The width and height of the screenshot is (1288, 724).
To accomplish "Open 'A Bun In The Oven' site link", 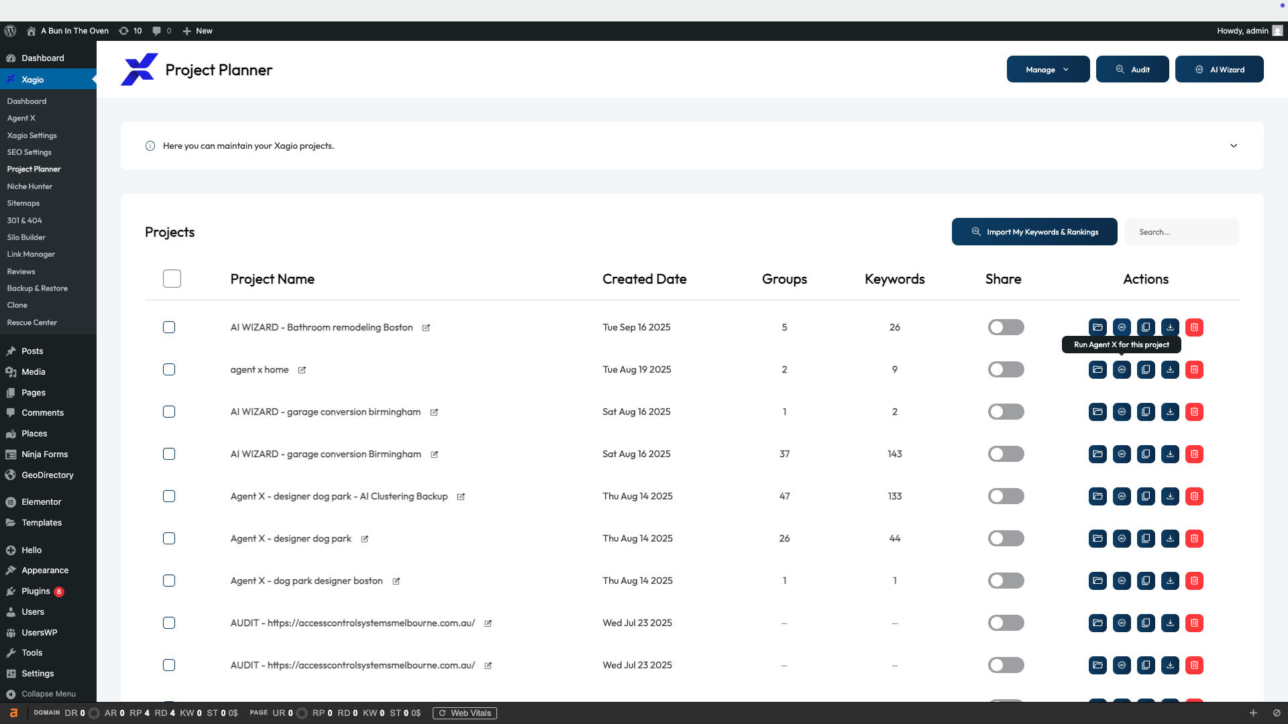I will [x=67, y=31].
